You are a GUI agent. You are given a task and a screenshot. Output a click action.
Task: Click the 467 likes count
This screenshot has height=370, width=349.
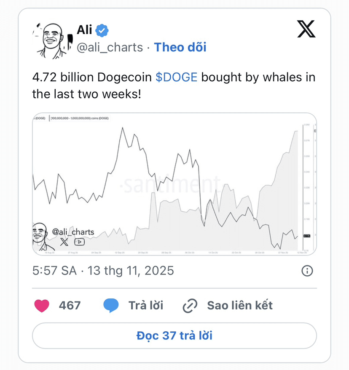[70, 306]
